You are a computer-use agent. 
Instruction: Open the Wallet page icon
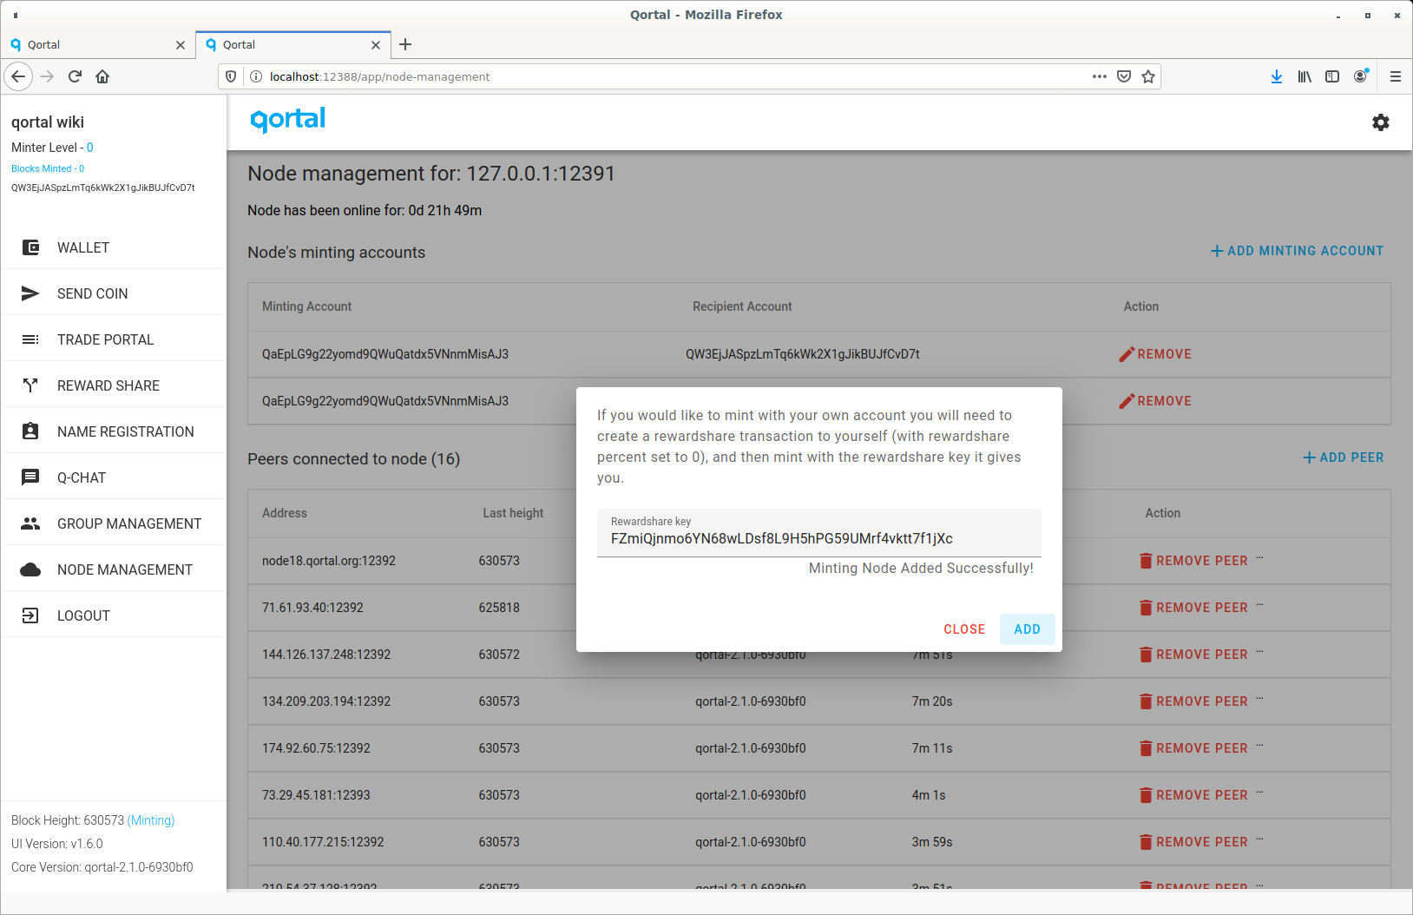[30, 247]
